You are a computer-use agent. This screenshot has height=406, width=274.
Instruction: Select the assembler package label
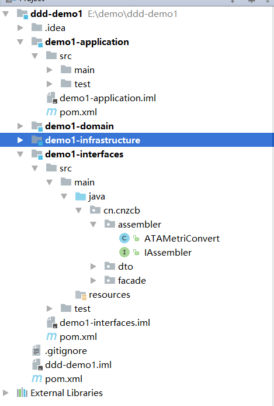tap(140, 225)
